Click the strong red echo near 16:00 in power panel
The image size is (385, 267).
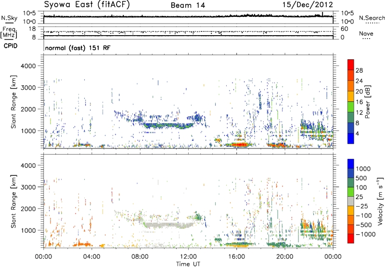pos(238,145)
